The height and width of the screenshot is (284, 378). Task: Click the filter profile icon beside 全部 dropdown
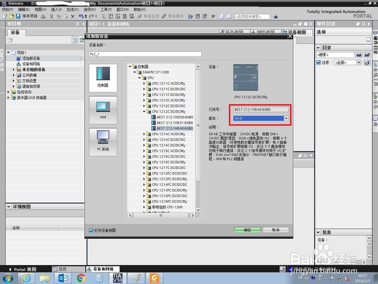click(x=367, y=62)
